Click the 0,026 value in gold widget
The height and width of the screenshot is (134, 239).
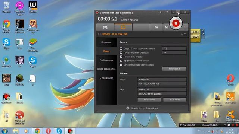[196, 37]
